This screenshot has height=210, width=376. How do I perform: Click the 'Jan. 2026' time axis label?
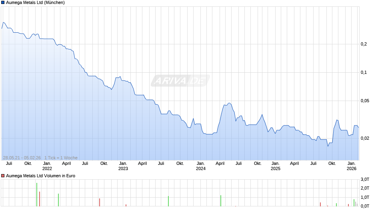point(352,166)
